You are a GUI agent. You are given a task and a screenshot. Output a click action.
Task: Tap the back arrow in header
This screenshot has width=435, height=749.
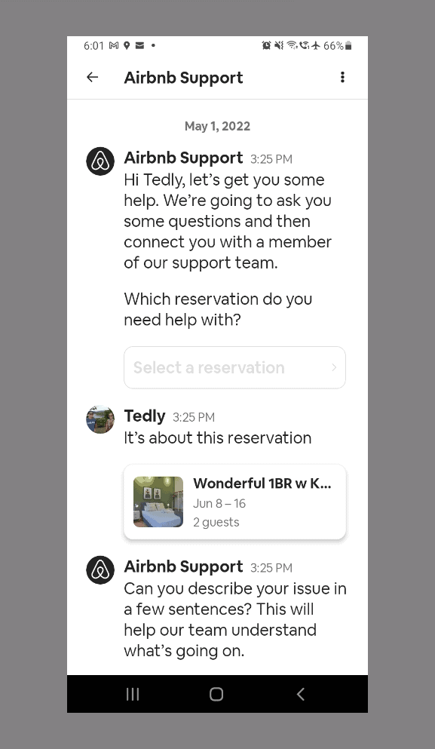pyautogui.click(x=92, y=77)
